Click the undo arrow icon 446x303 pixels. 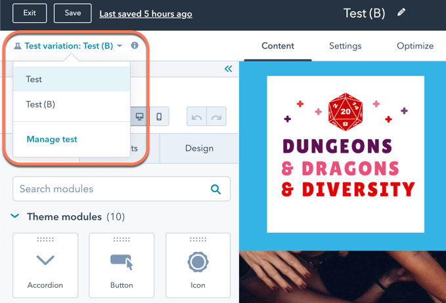[196, 117]
